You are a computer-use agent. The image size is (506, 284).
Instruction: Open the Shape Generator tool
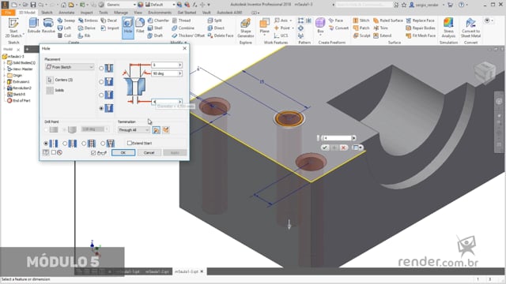(246, 28)
